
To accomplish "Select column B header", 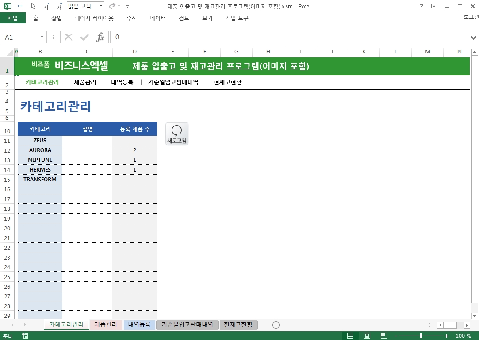I will [x=40, y=52].
